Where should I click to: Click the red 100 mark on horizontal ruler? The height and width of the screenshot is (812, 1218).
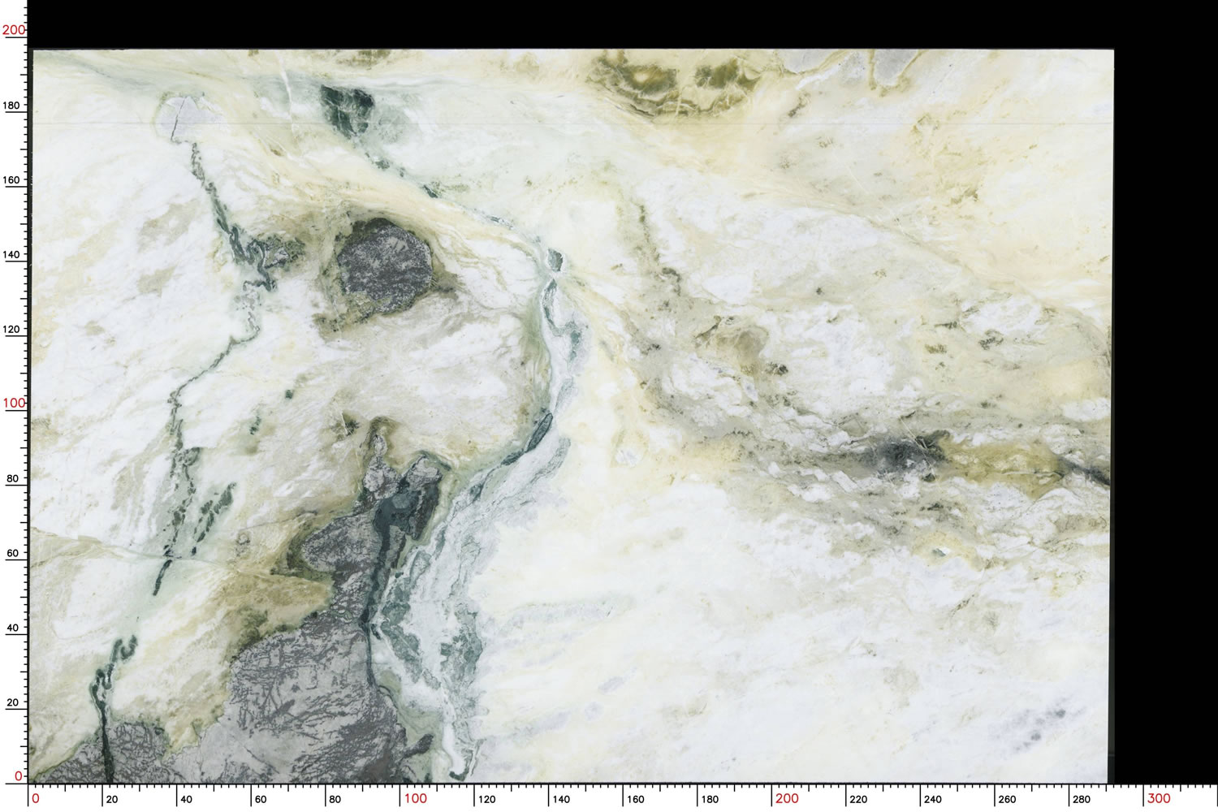[x=415, y=798]
